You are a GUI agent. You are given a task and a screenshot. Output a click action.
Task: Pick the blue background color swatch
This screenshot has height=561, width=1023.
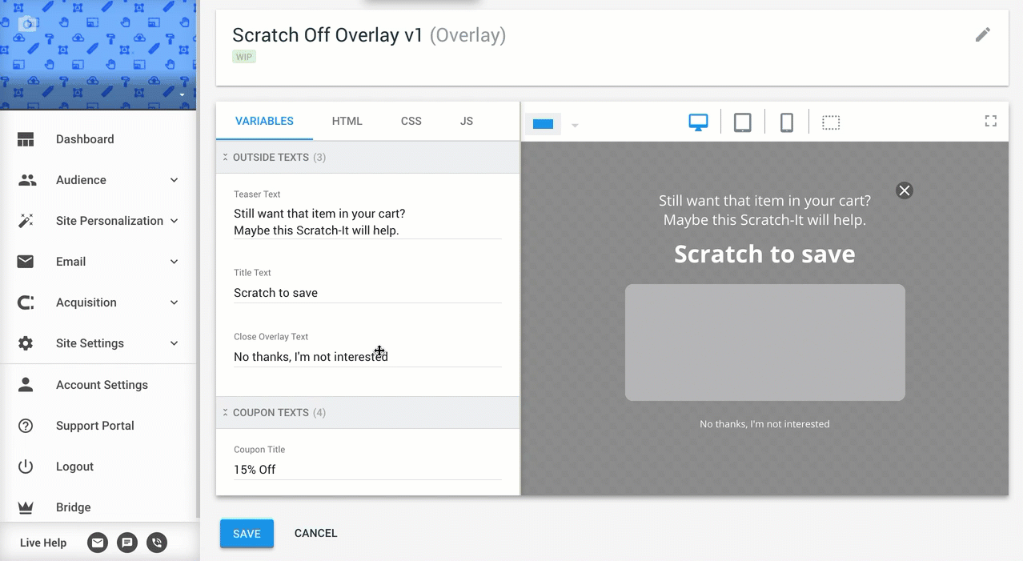tap(544, 124)
